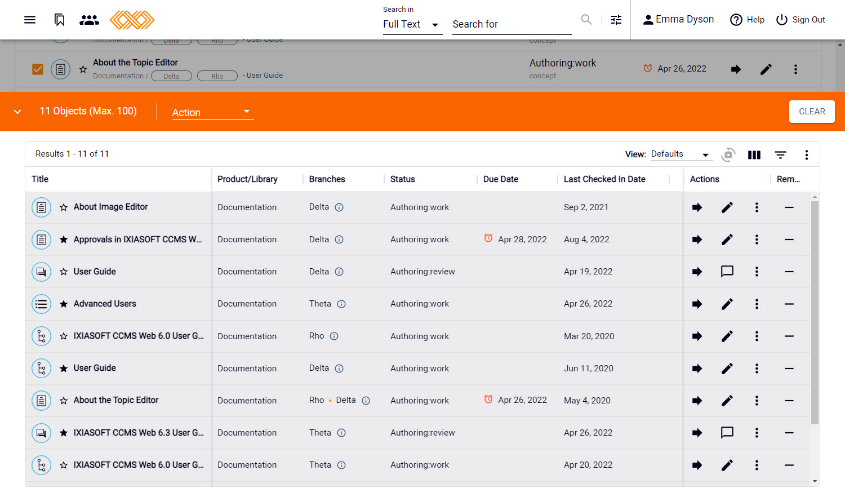The height and width of the screenshot is (497, 845).
Task: Unstar the Advanced Users row
Action: click(x=64, y=304)
